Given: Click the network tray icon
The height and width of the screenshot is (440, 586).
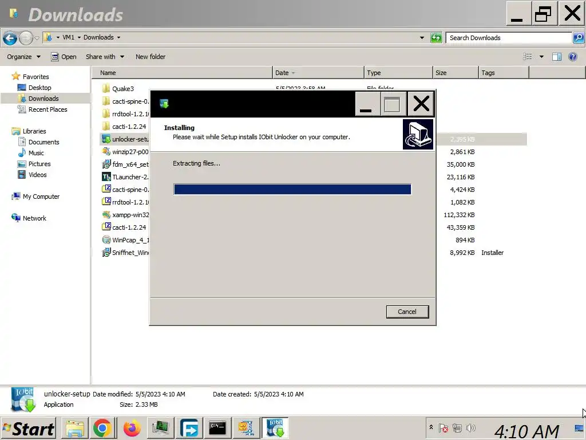Looking at the screenshot, I should (457, 427).
